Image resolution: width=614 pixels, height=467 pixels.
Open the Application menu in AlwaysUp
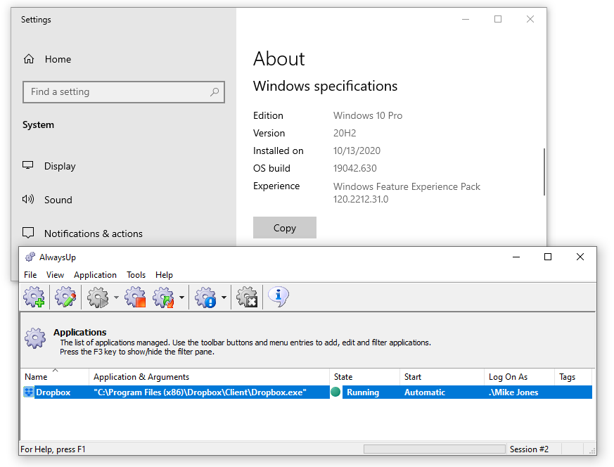click(x=95, y=275)
